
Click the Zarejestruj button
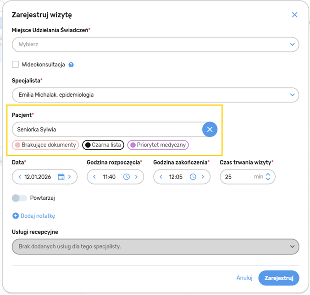click(278, 278)
